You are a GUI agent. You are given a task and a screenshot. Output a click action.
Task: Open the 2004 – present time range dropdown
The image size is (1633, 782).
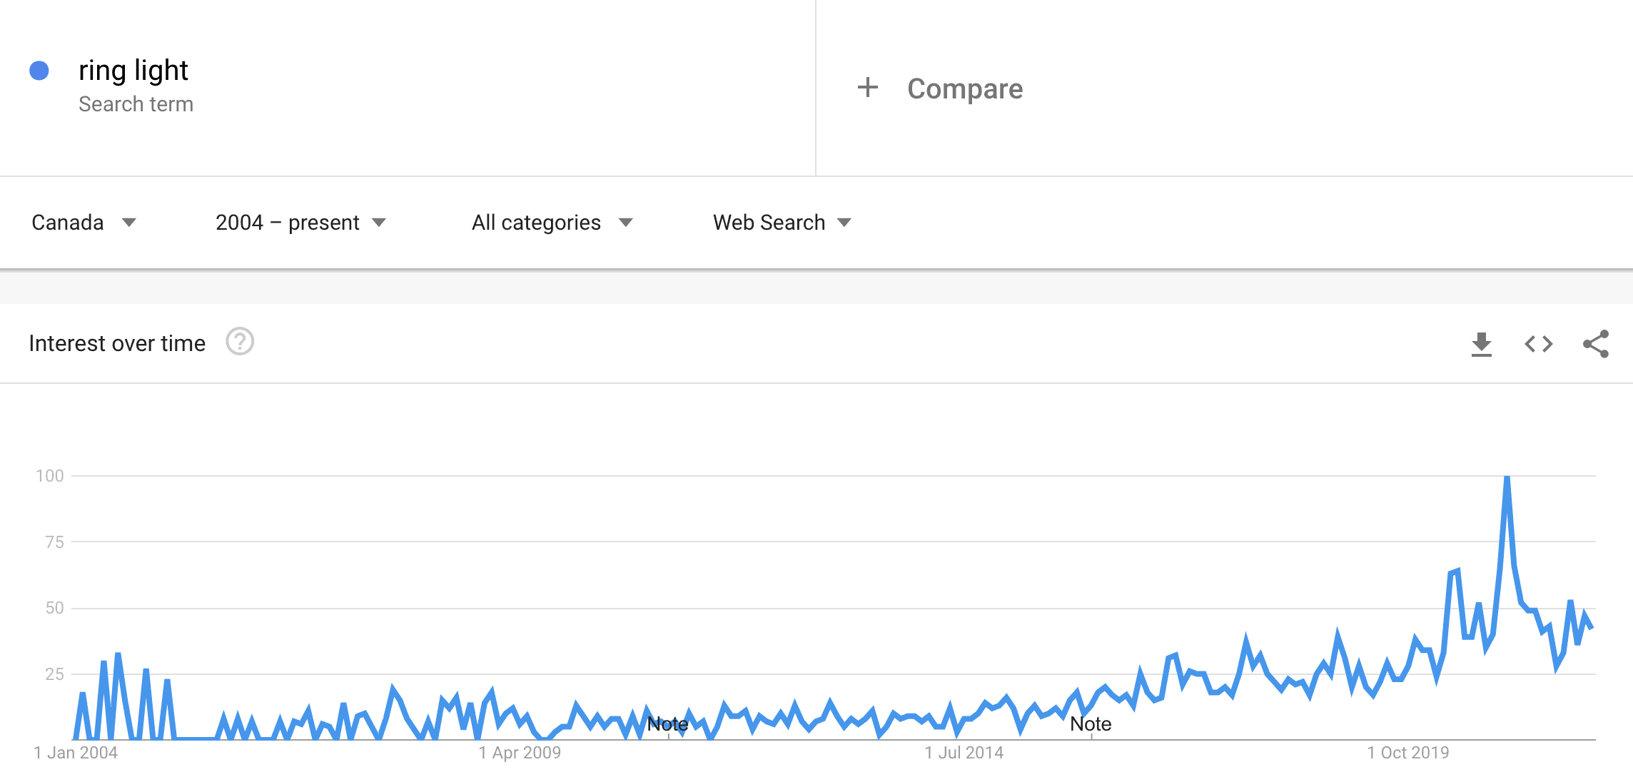click(300, 223)
